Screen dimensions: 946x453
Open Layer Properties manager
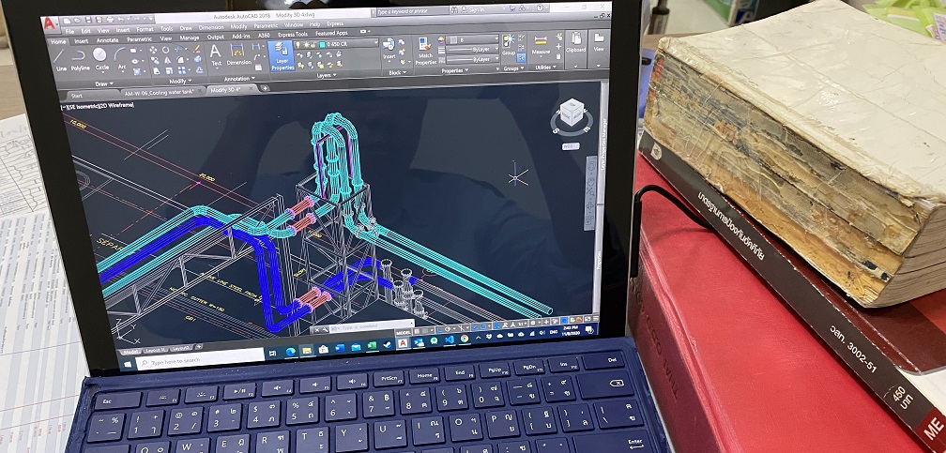coord(282,55)
